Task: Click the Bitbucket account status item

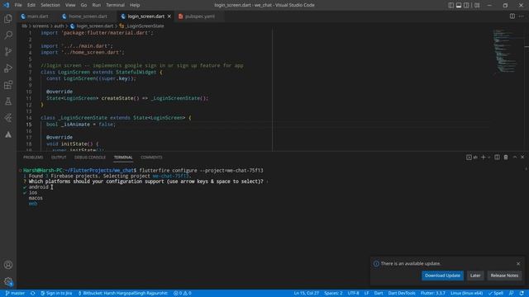Action: click(x=123, y=294)
